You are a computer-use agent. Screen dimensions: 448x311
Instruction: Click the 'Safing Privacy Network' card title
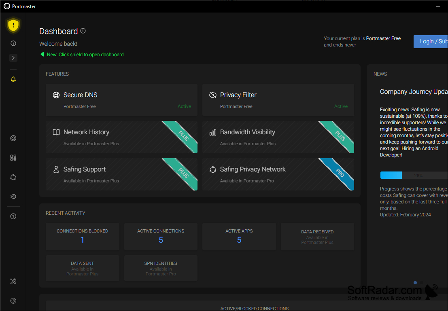[x=253, y=169]
